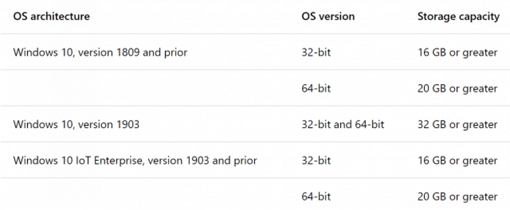Select the Windows 10 IoT Enterprise row label
Viewport: 510px width, 210px height.
pos(135,161)
